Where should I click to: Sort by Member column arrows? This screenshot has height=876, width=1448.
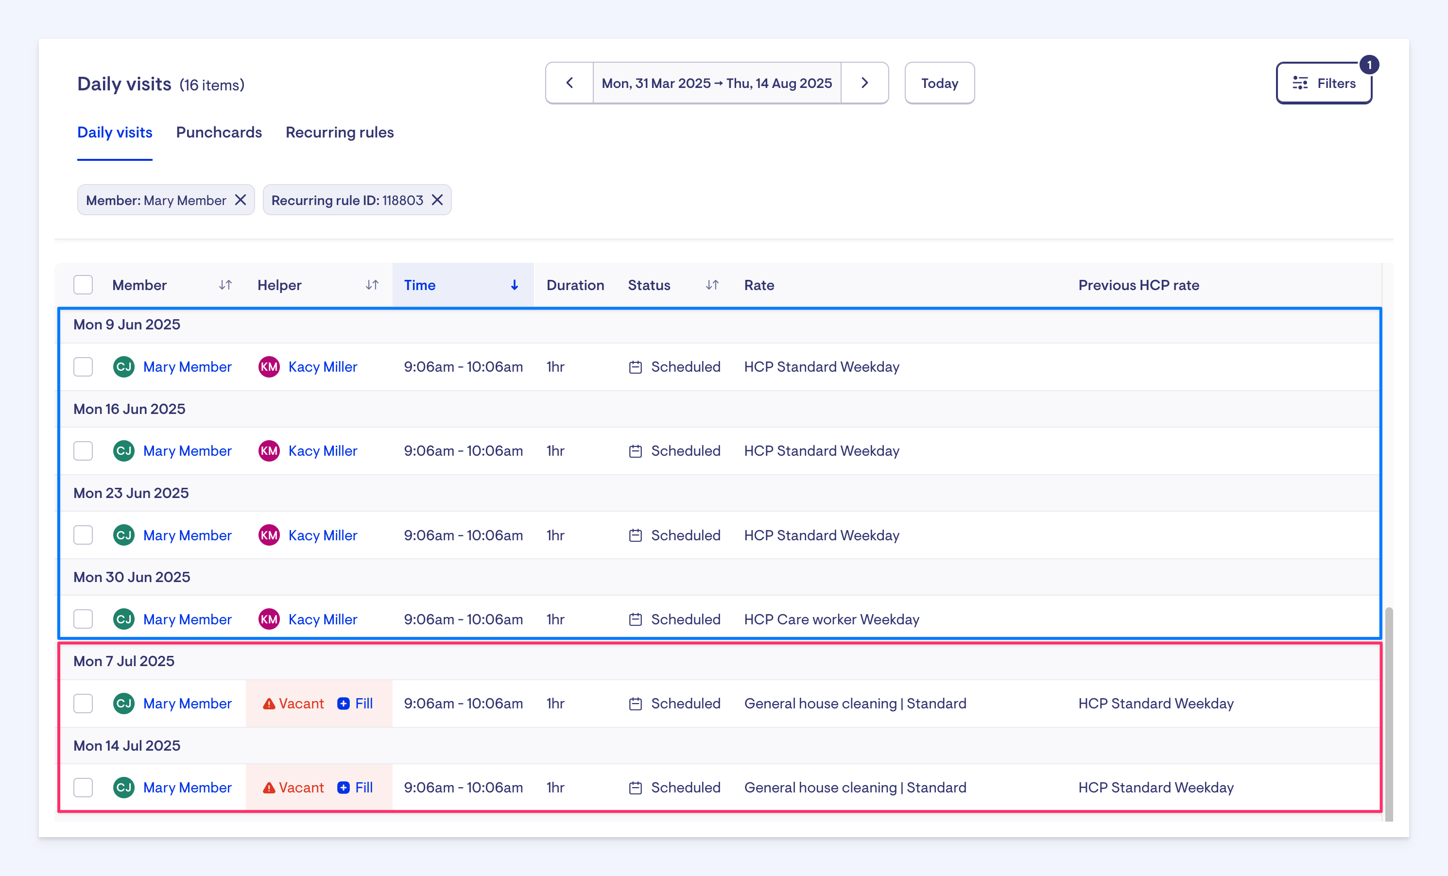tap(225, 285)
